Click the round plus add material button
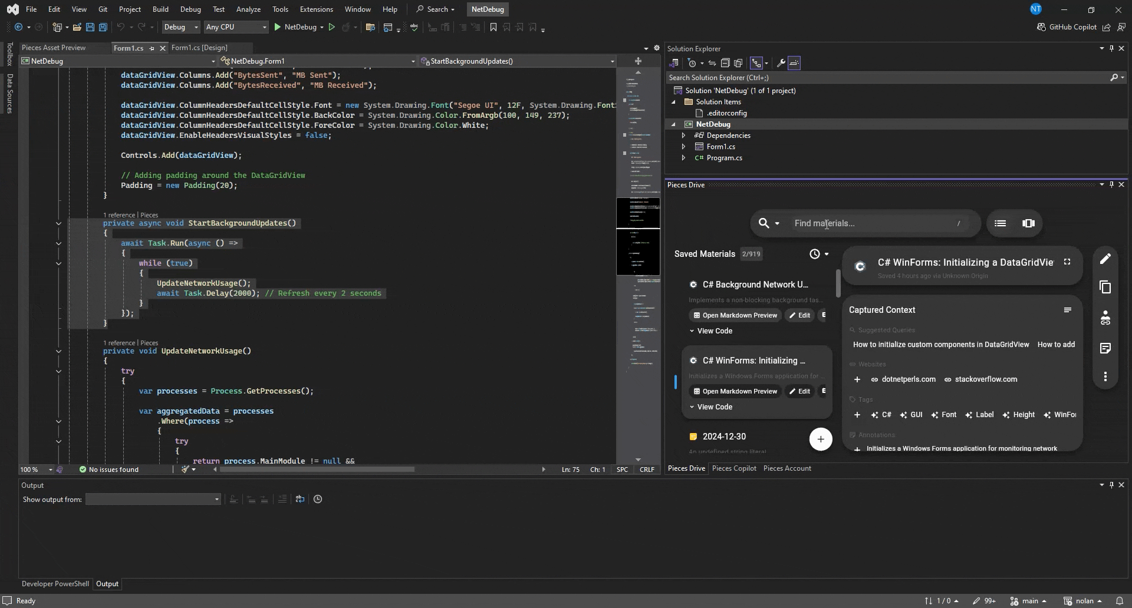The height and width of the screenshot is (608, 1132). point(821,439)
